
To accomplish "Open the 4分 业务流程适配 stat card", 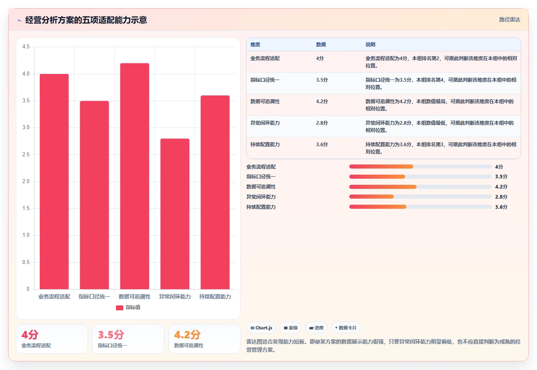I will tap(52, 339).
